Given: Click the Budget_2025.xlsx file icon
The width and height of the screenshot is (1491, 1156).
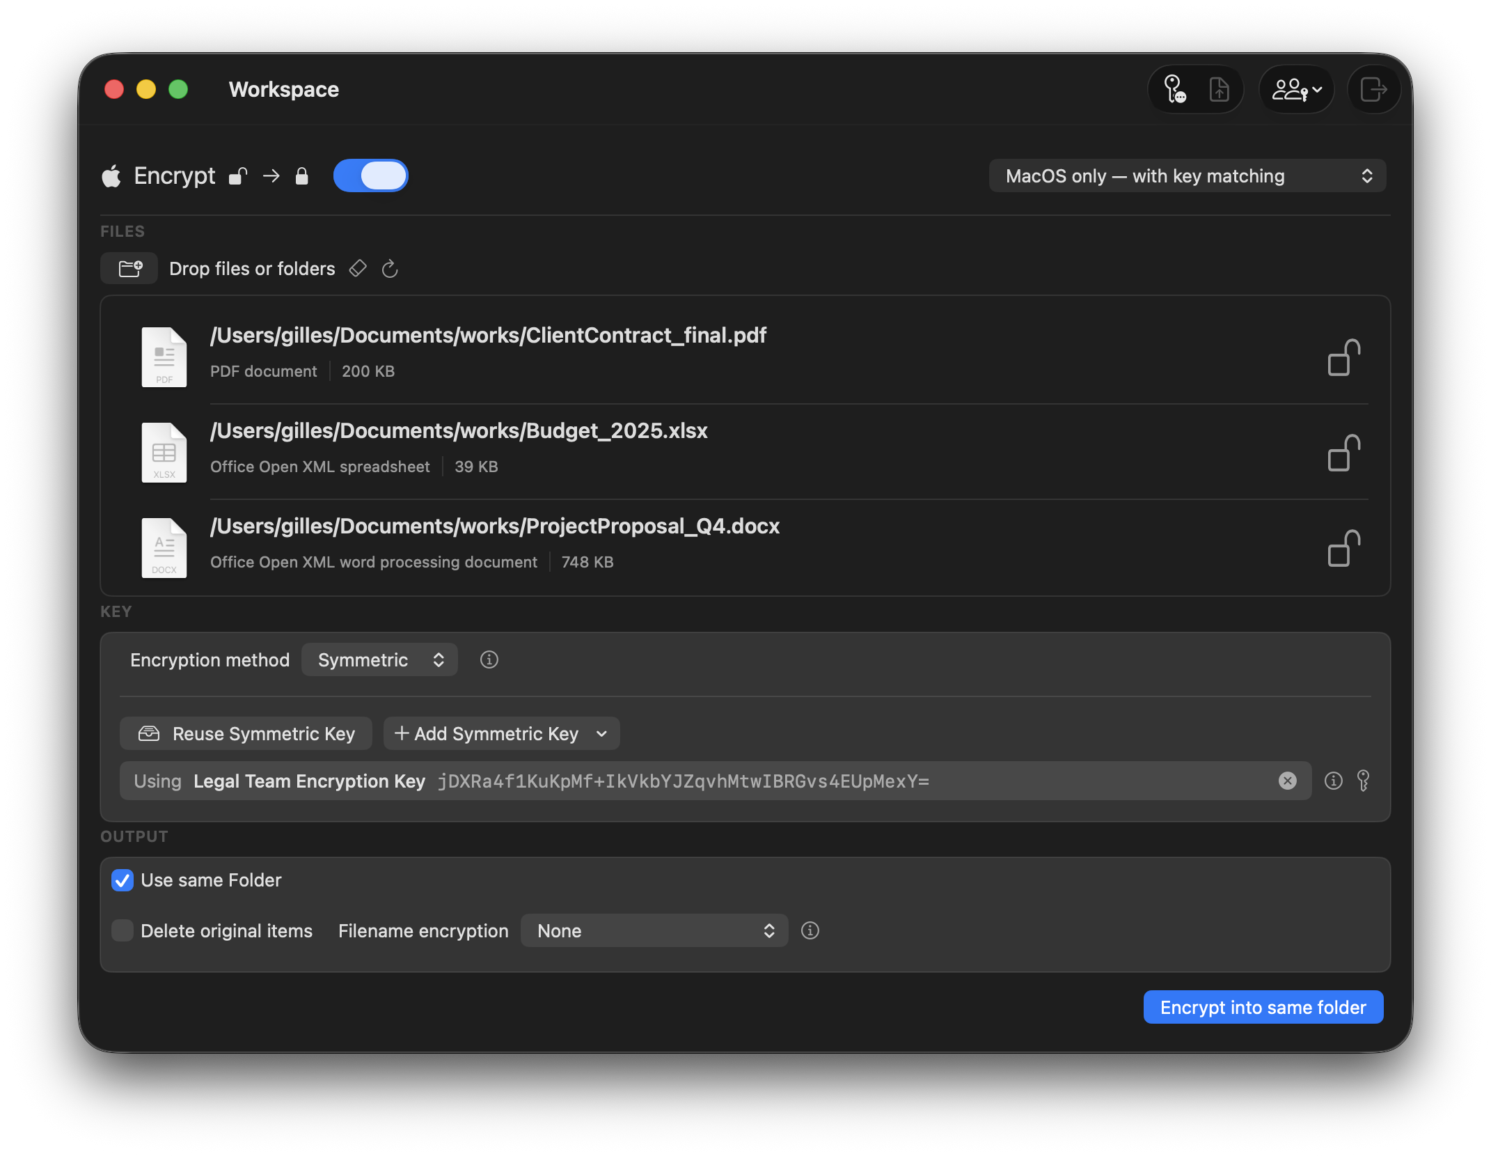Looking at the screenshot, I should pyautogui.click(x=164, y=452).
